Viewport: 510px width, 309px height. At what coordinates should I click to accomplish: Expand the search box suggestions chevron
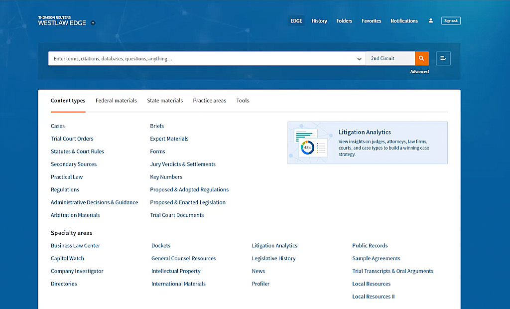[x=359, y=59]
